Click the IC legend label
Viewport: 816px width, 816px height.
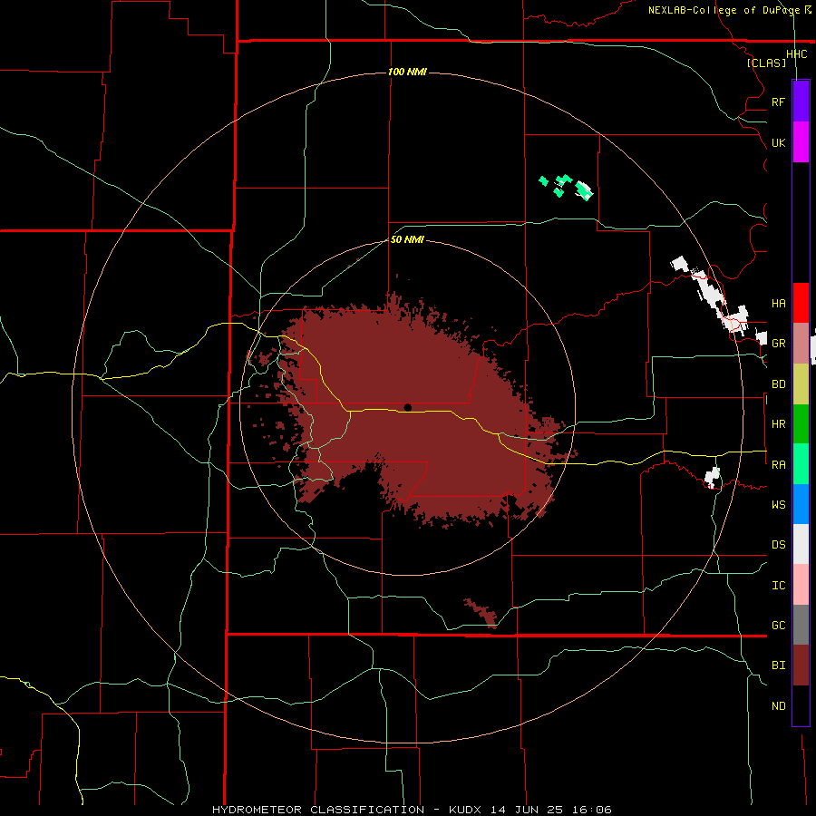click(778, 586)
